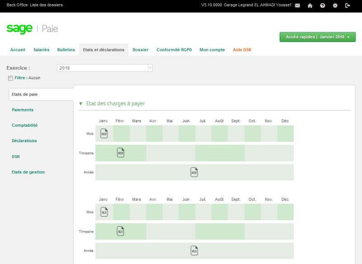Download the January monthly XLS file

pos(104,212)
